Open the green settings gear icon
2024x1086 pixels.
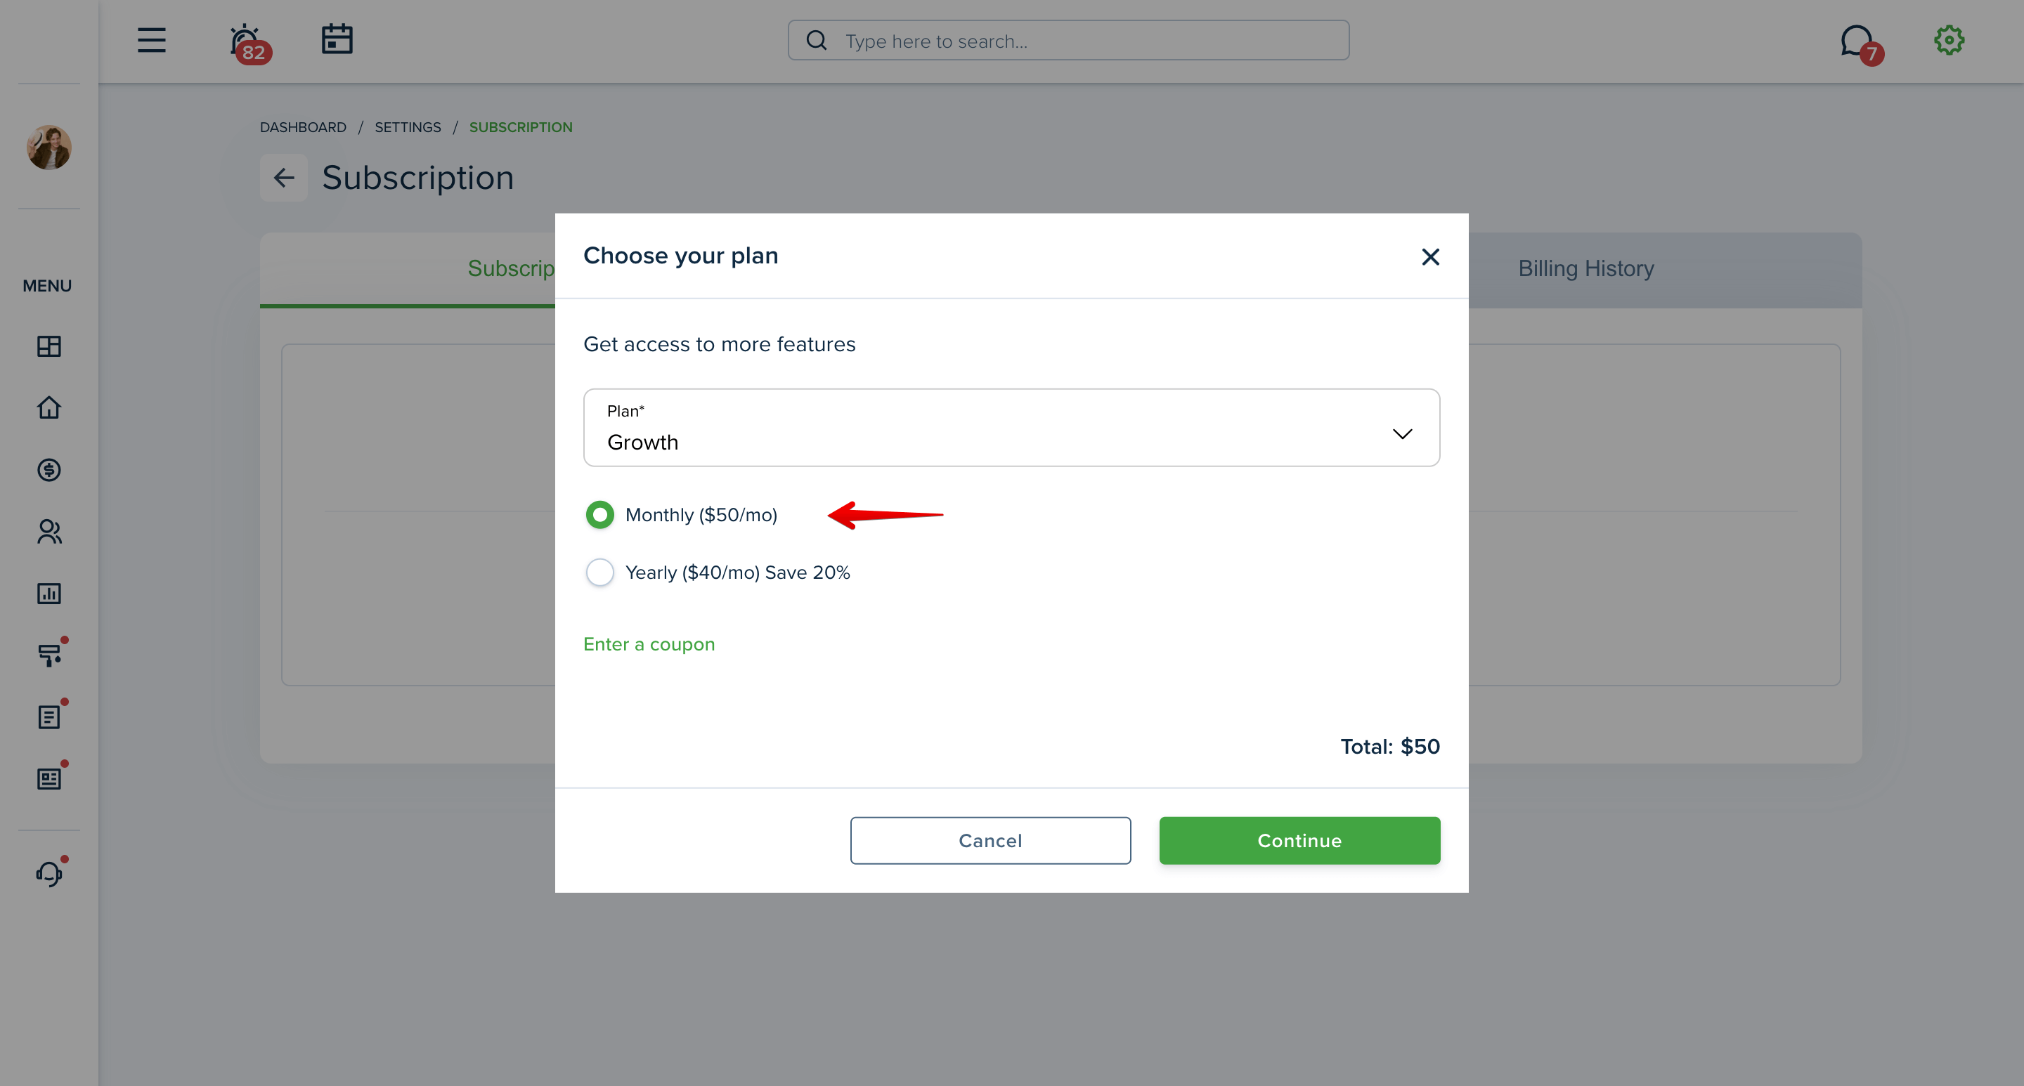pos(1950,40)
